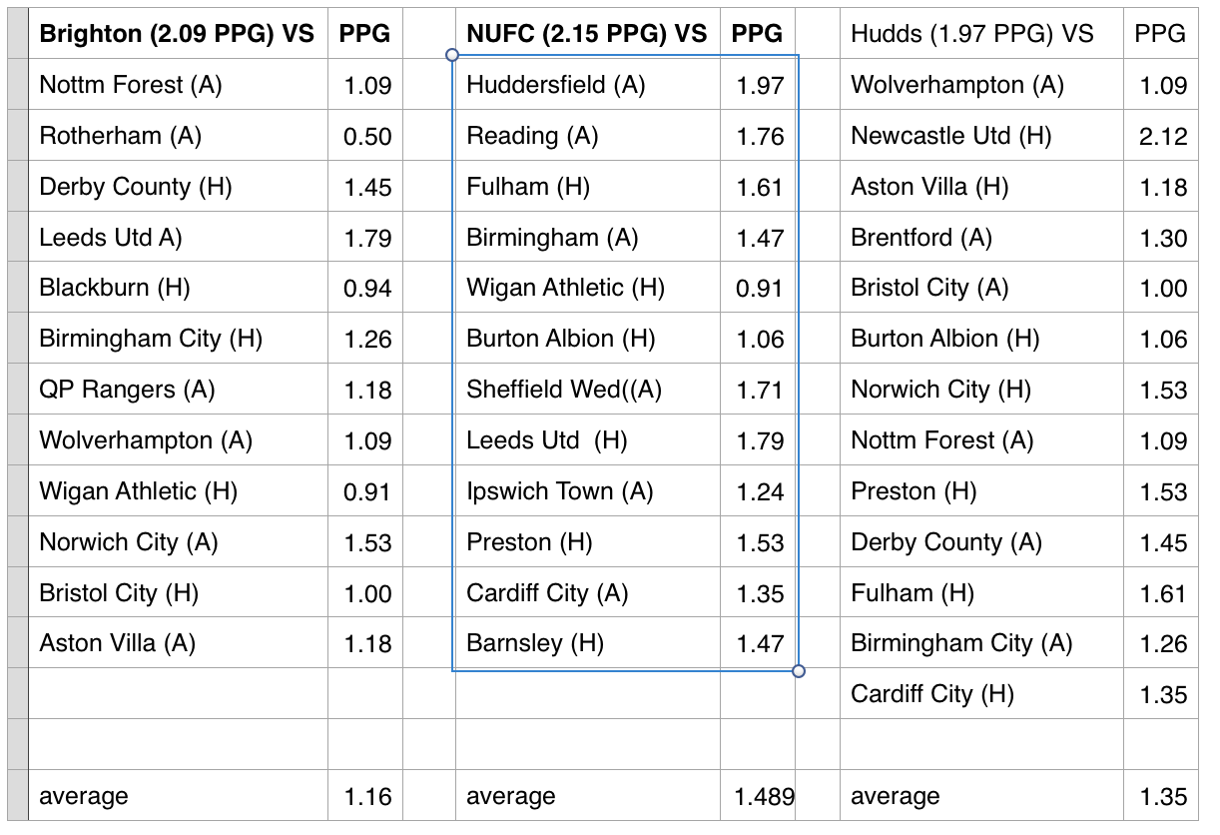Click the gray row header beside Blackburn (H)

tap(17, 288)
